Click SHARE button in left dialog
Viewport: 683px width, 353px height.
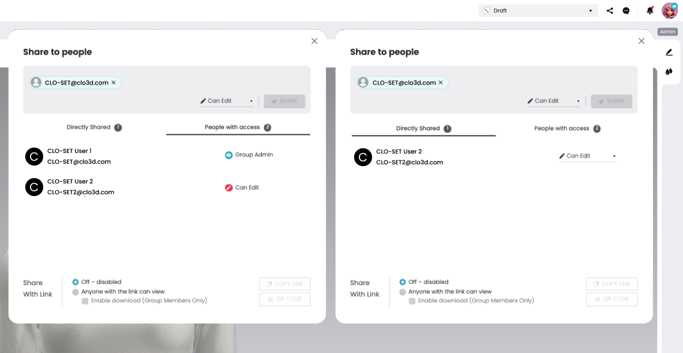click(x=284, y=101)
